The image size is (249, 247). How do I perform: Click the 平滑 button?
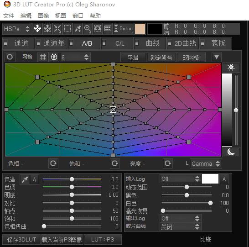[133, 57]
